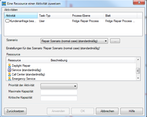The image size is (147, 117).
Task: Sort by the Aktivität column header
Action: click(21, 16)
